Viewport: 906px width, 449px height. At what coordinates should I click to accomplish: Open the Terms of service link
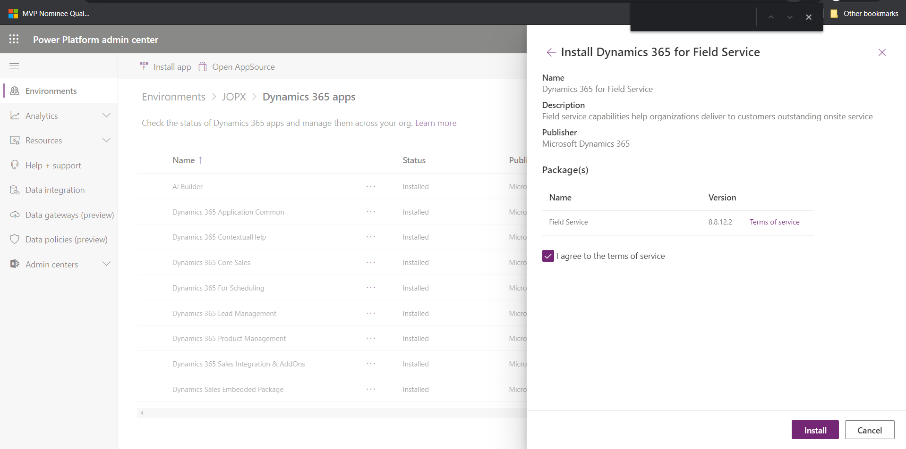775,222
